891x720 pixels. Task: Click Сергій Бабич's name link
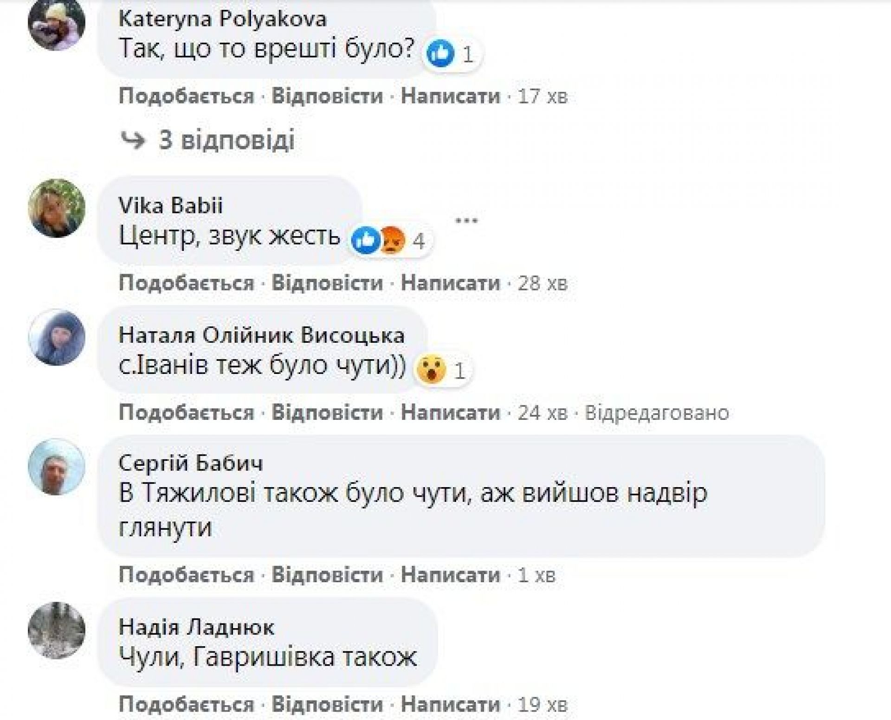(191, 463)
